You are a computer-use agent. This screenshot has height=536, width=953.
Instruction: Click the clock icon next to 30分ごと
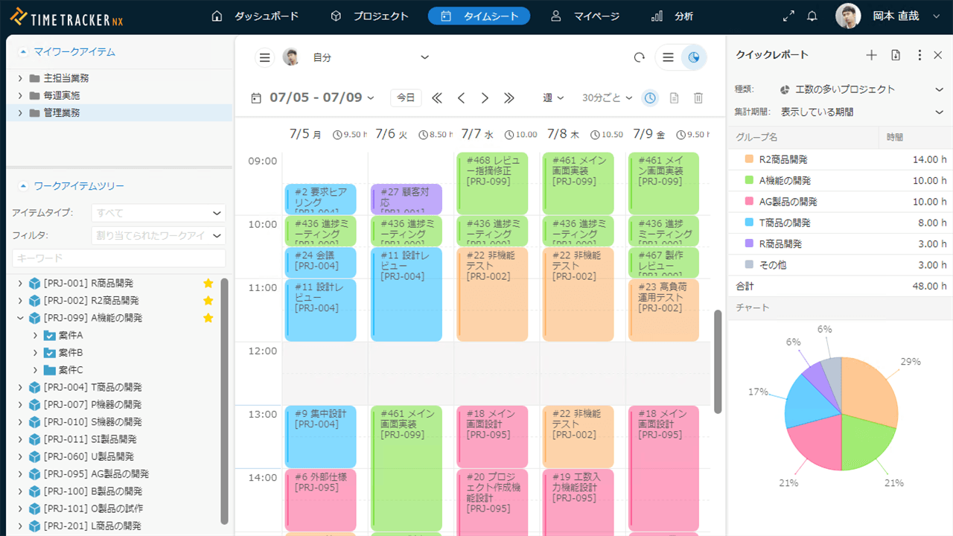[x=649, y=98]
